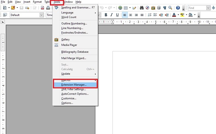Open the Edit menu
The height and width of the screenshot is (134, 216).
(10, 2)
